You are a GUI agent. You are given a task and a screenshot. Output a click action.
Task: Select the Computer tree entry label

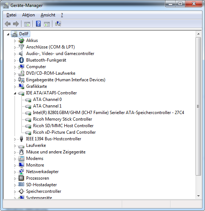[36, 67]
